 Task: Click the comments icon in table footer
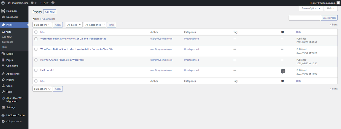pyautogui.click(x=282, y=81)
